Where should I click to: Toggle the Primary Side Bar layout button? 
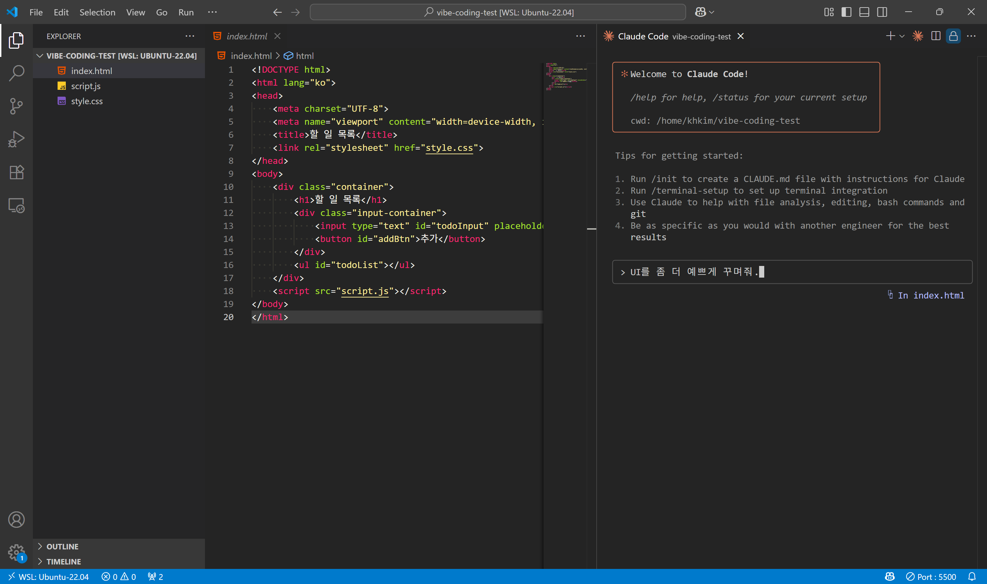point(846,12)
